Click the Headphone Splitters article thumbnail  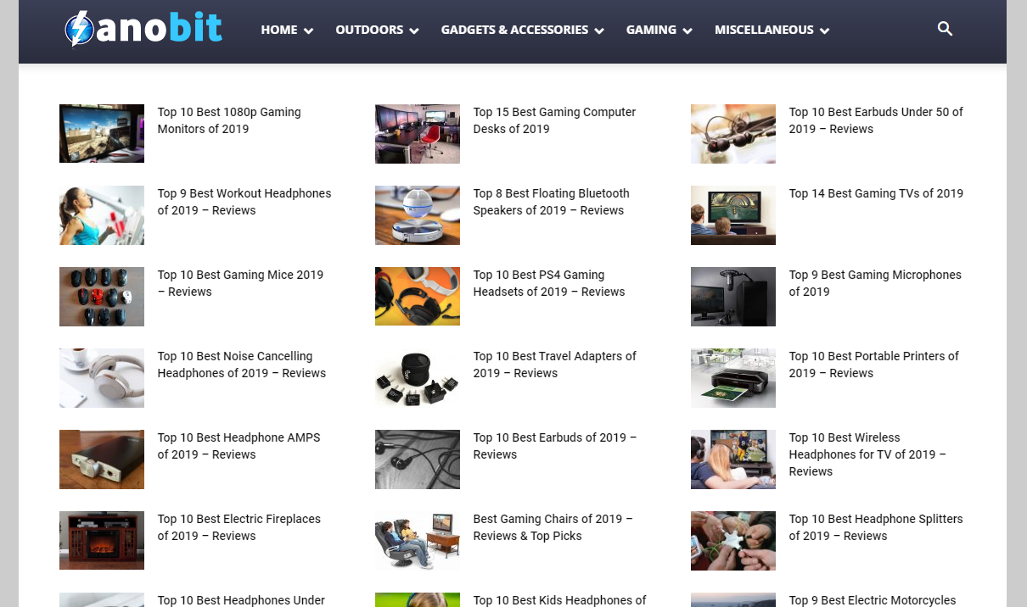coord(733,540)
